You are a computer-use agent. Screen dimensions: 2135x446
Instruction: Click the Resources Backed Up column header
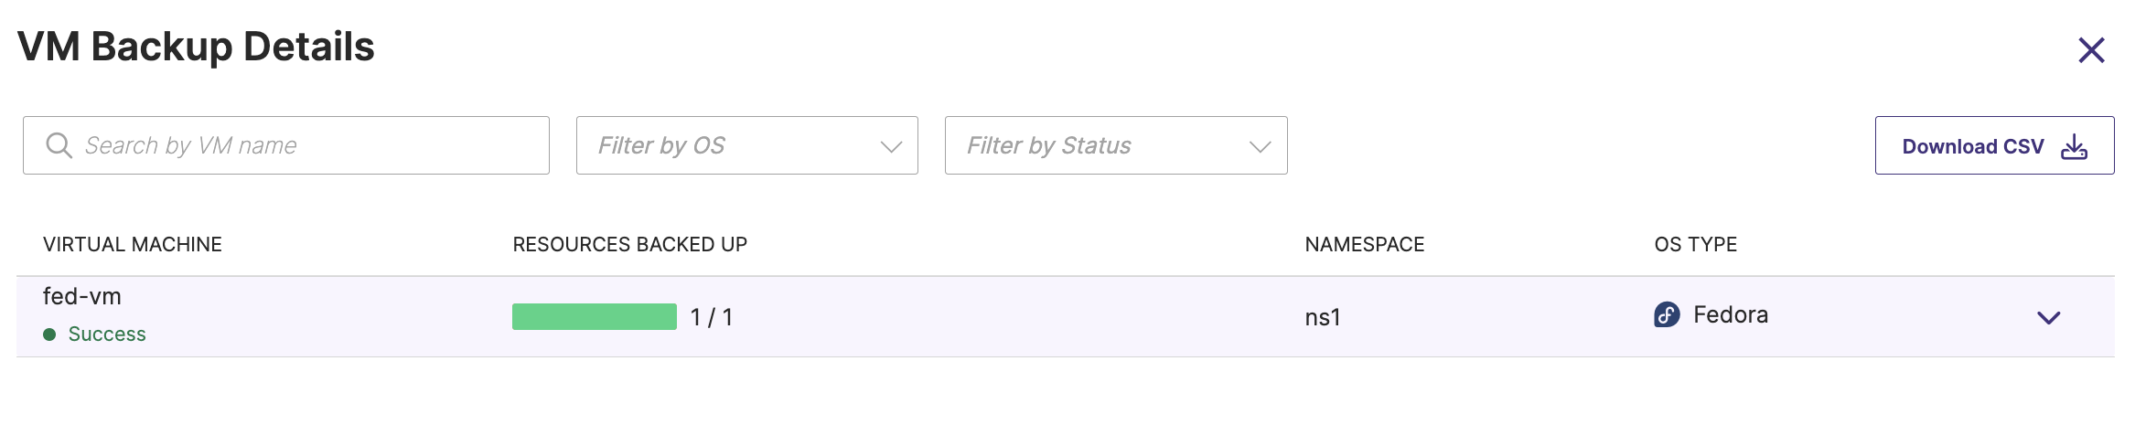(629, 244)
